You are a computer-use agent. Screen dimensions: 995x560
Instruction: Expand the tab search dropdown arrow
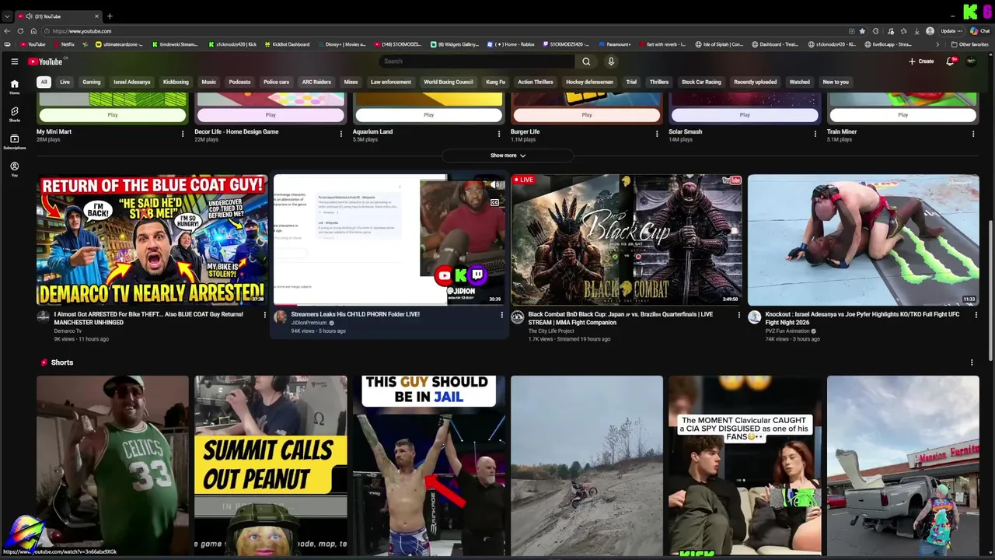(7, 16)
